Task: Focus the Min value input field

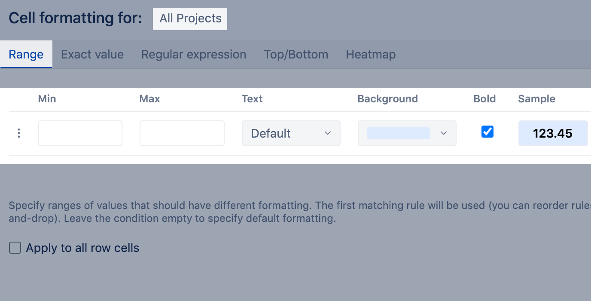Action: [x=80, y=133]
